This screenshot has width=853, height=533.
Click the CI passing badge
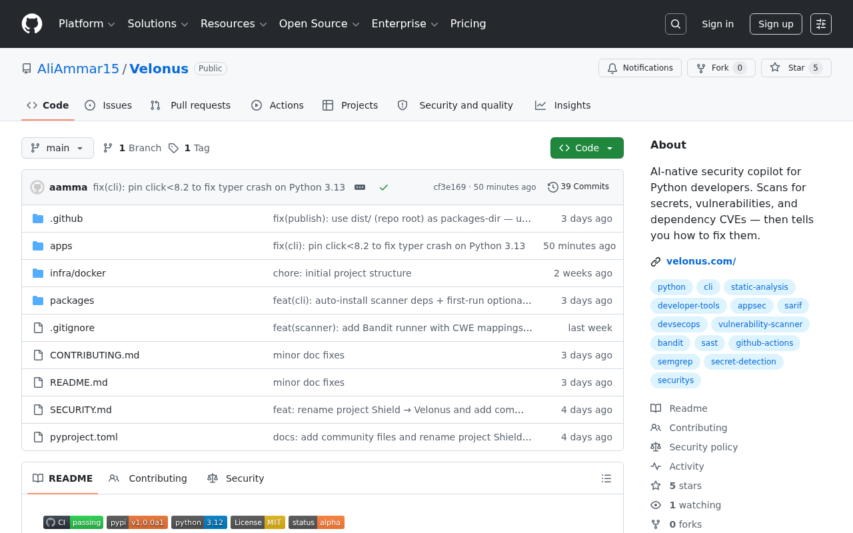[x=73, y=522]
